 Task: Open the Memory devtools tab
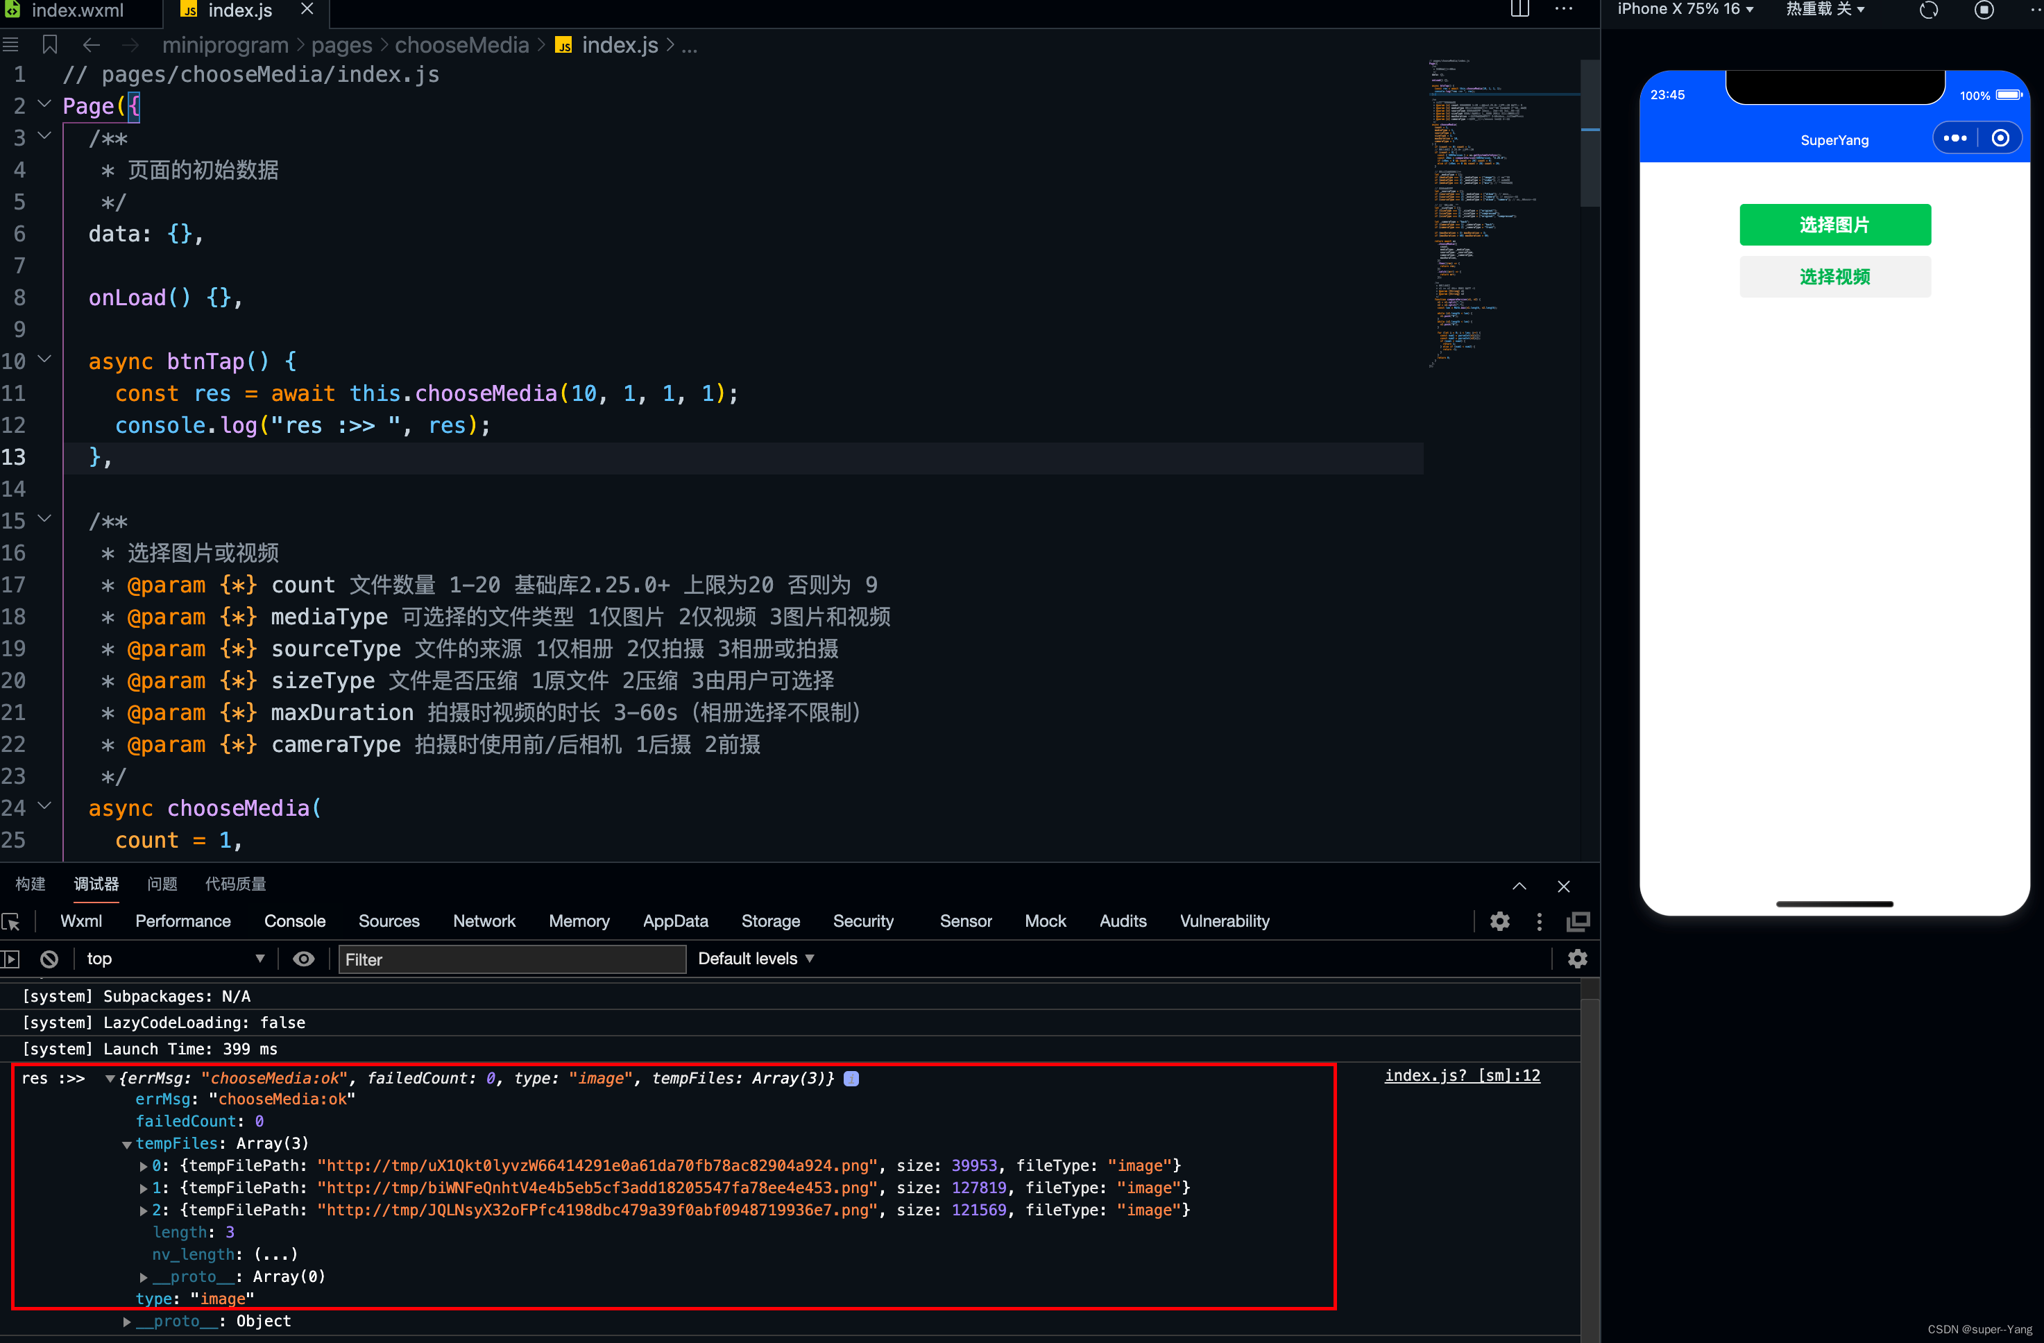click(580, 921)
